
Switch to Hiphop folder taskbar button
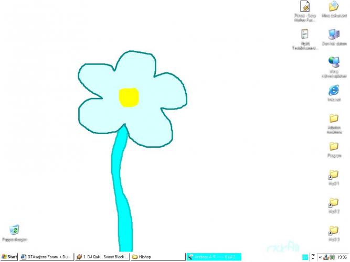pos(156,257)
